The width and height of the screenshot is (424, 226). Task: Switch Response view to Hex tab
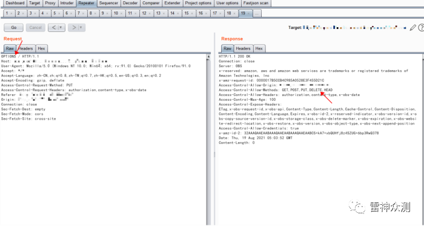tap(259, 48)
